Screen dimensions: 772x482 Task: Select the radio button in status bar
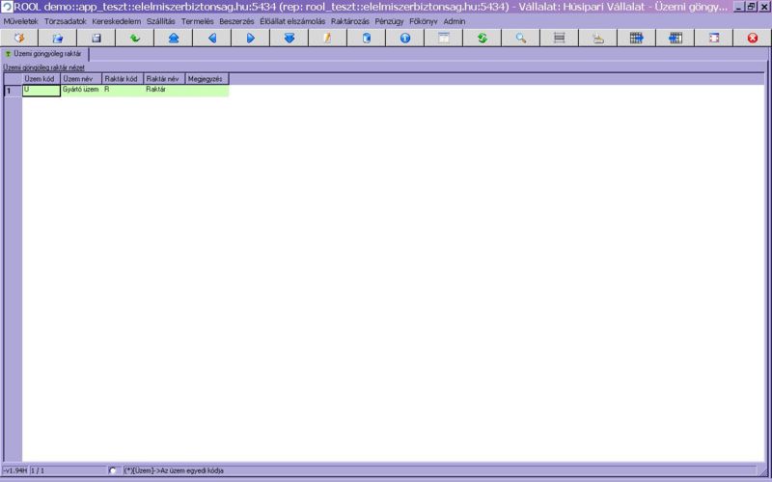[114, 470]
